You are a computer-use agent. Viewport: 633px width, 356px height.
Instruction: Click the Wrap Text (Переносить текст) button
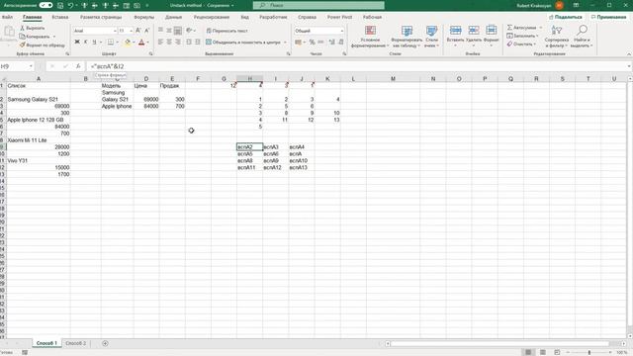pos(227,31)
